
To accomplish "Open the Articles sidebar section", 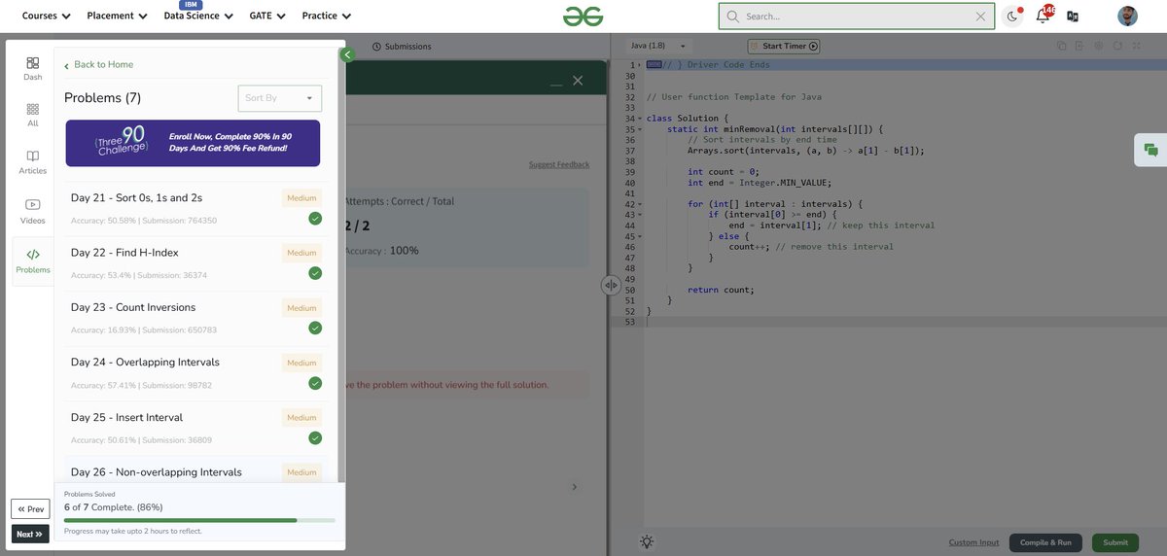I will (x=32, y=162).
